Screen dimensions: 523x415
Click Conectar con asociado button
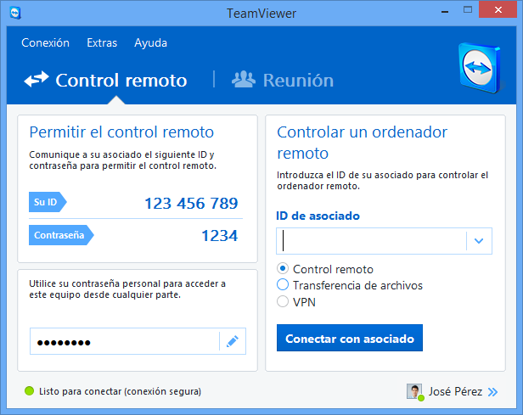(x=350, y=338)
